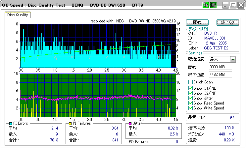Click the magenta Jitter legend square
Image resolution: width=246 pixels, height=148 pixels.
(x=130, y=123)
